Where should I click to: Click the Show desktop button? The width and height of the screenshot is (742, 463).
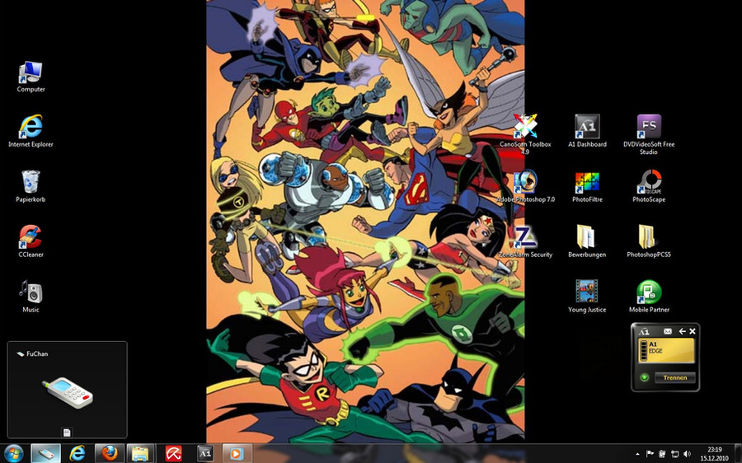[738, 454]
